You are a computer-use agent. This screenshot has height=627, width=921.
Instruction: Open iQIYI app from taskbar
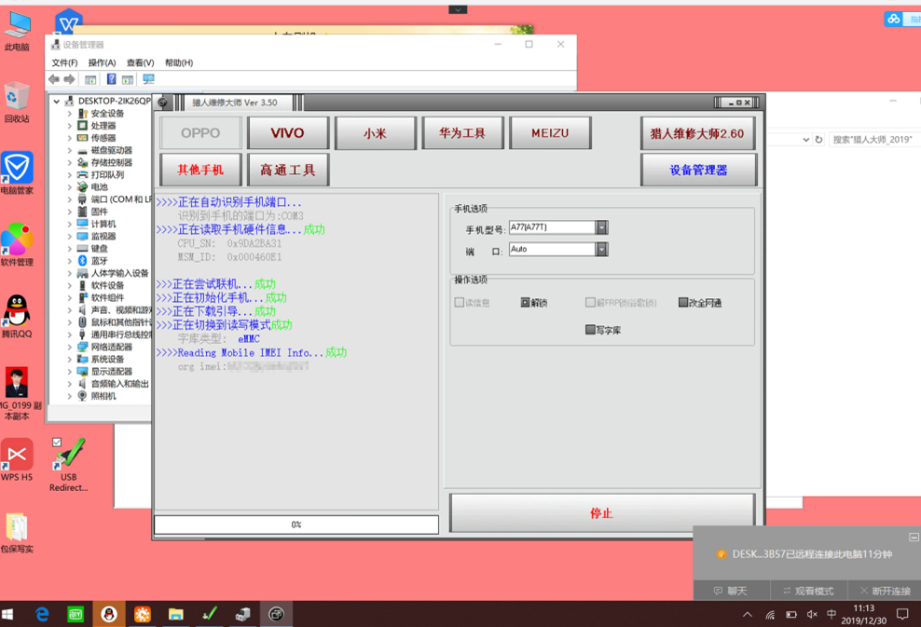click(x=76, y=614)
